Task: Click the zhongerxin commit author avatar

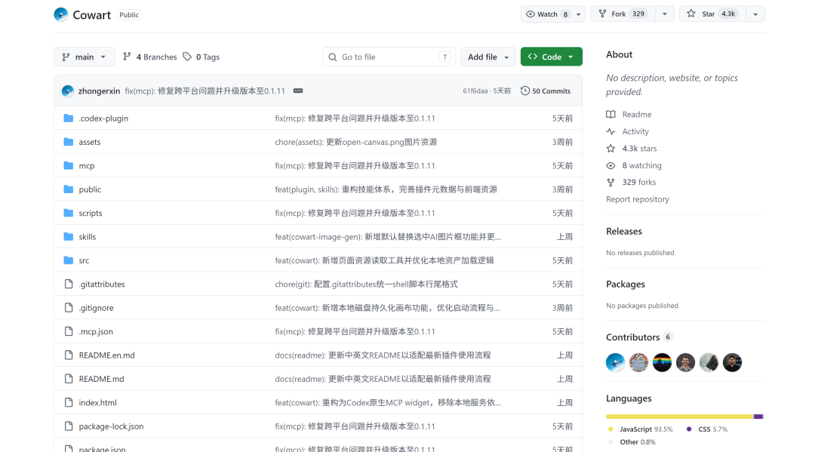Action: (68, 91)
